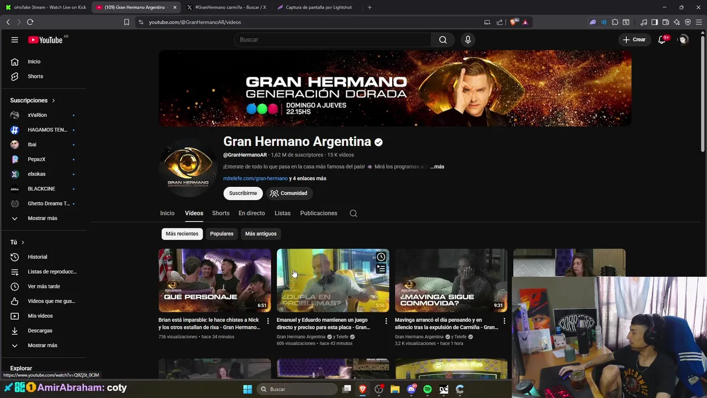Viewport: 707px width, 398px height.
Task: Go to the YouTube logo home
Action: (45, 40)
